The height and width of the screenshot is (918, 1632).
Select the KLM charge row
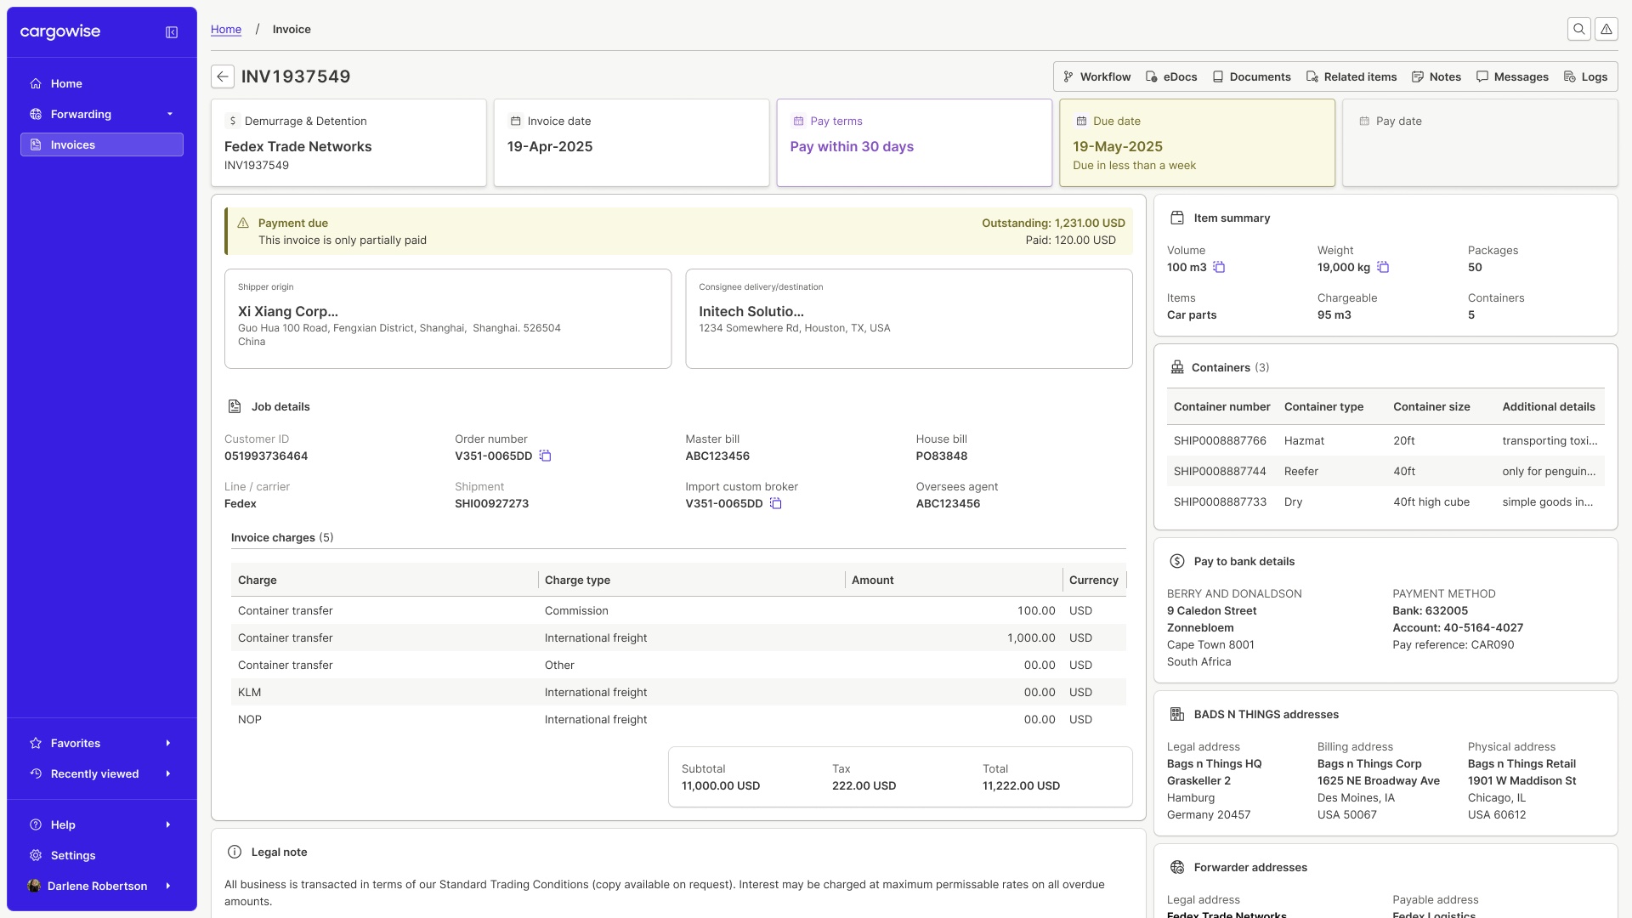pyautogui.click(x=678, y=692)
